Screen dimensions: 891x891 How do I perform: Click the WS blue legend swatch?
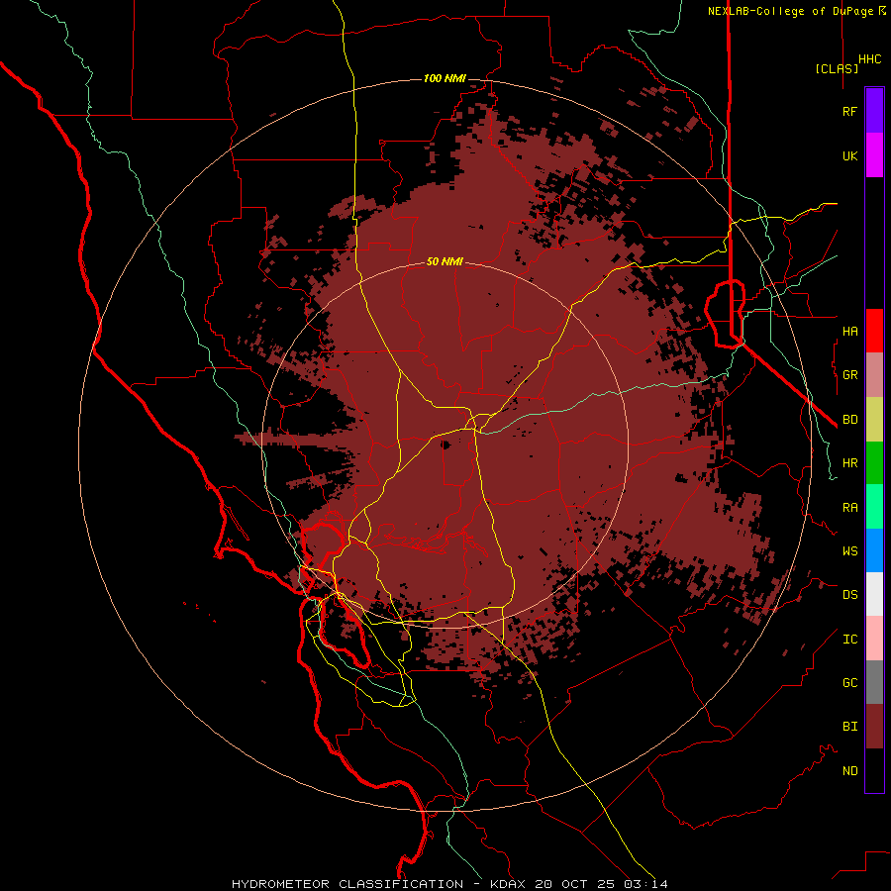(874, 550)
